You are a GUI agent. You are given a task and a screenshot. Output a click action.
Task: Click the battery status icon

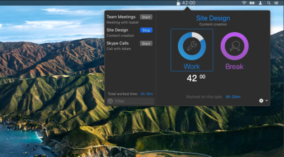tap(252, 3)
